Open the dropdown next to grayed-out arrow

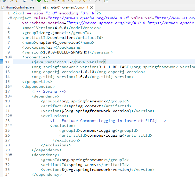coord(100,1)
